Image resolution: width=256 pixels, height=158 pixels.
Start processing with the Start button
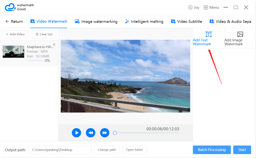242,150
